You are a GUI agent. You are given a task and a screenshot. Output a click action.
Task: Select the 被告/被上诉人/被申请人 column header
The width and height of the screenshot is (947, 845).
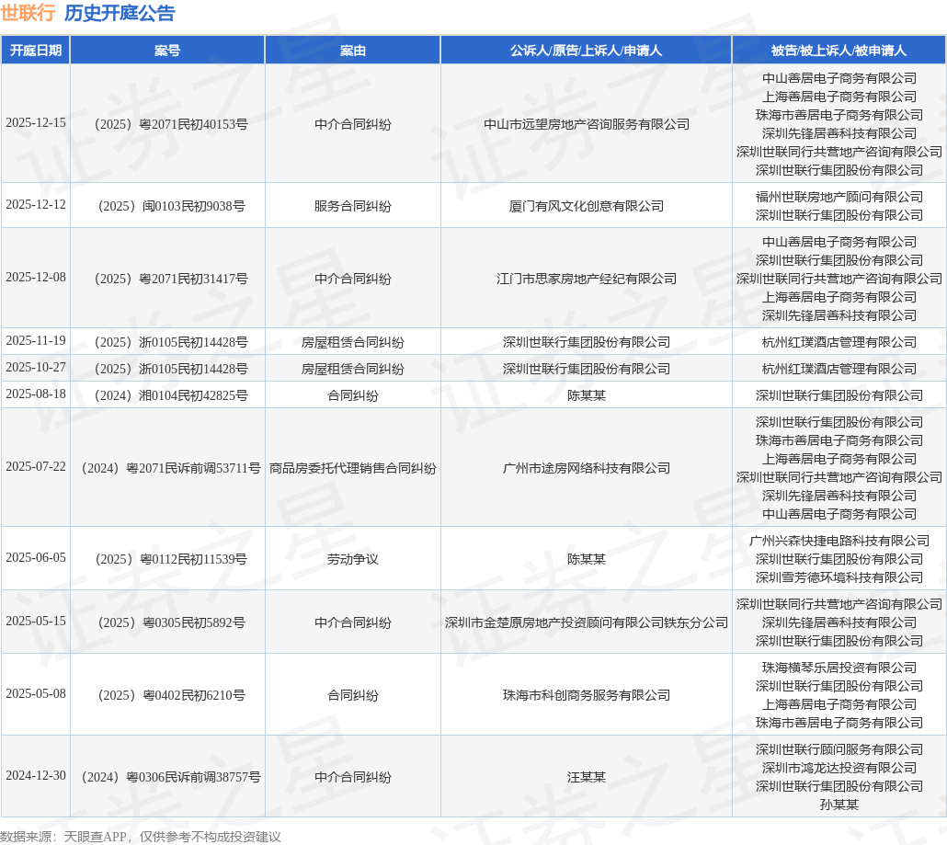click(x=839, y=51)
